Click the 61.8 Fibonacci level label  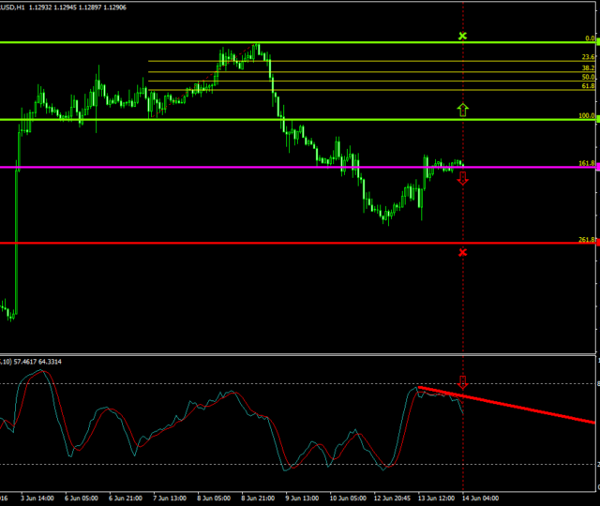coord(588,85)
